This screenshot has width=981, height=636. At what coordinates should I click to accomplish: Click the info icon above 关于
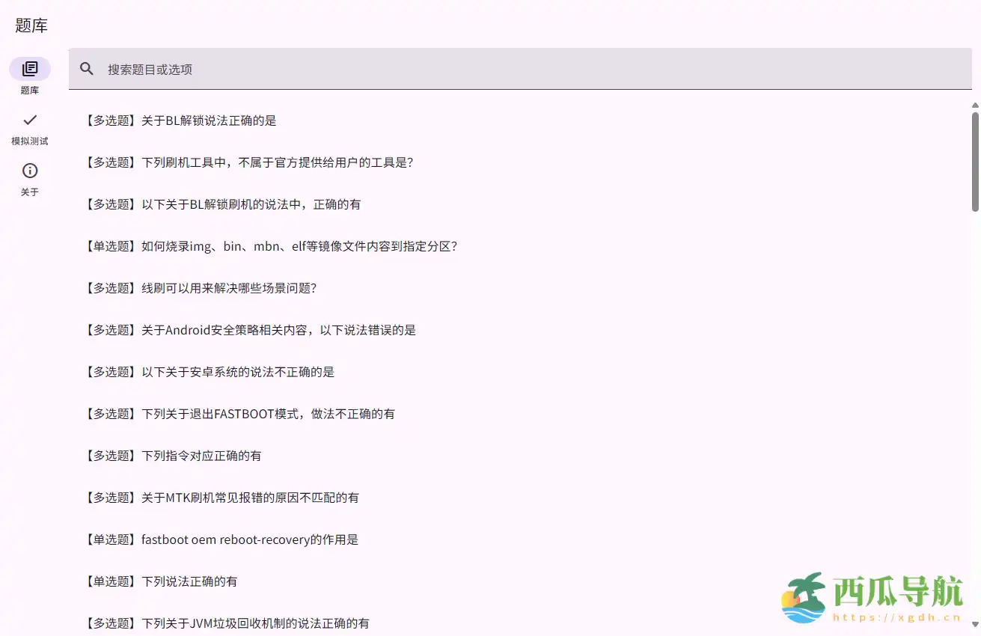point(30,170)
